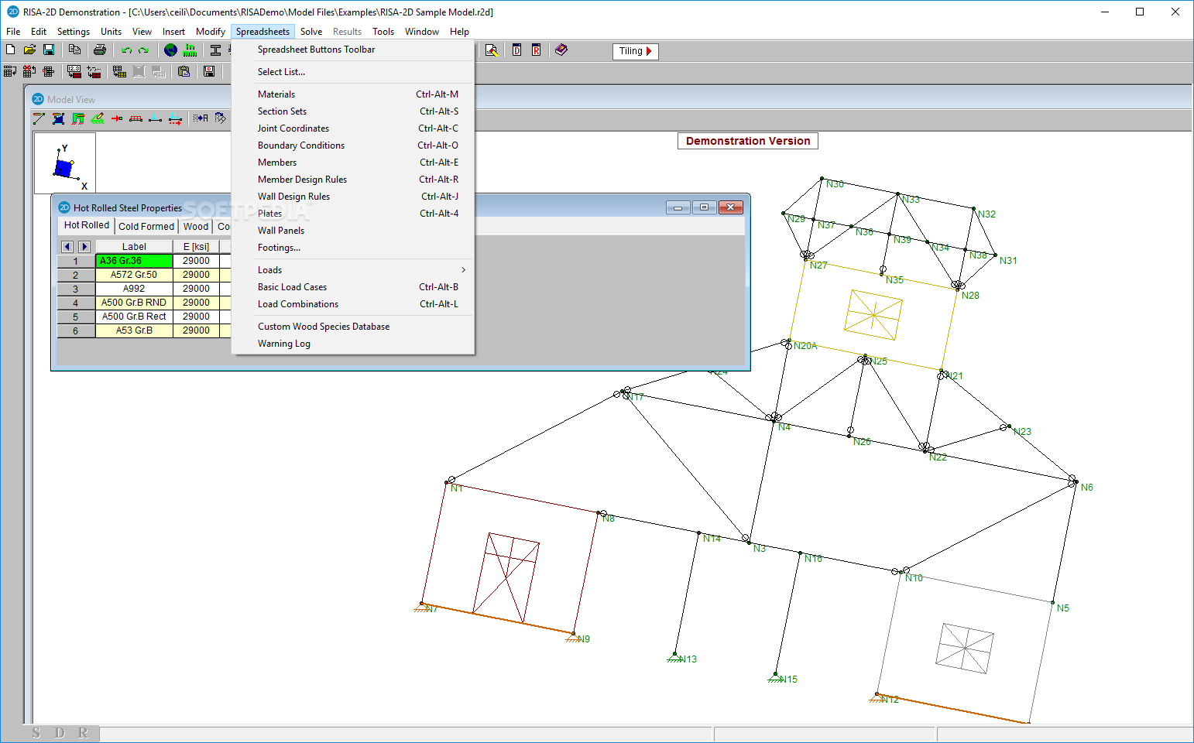Switch to the Hot Rolled tab
Viewport: 1194px width, 743px height.
click(x=87, y=225)
